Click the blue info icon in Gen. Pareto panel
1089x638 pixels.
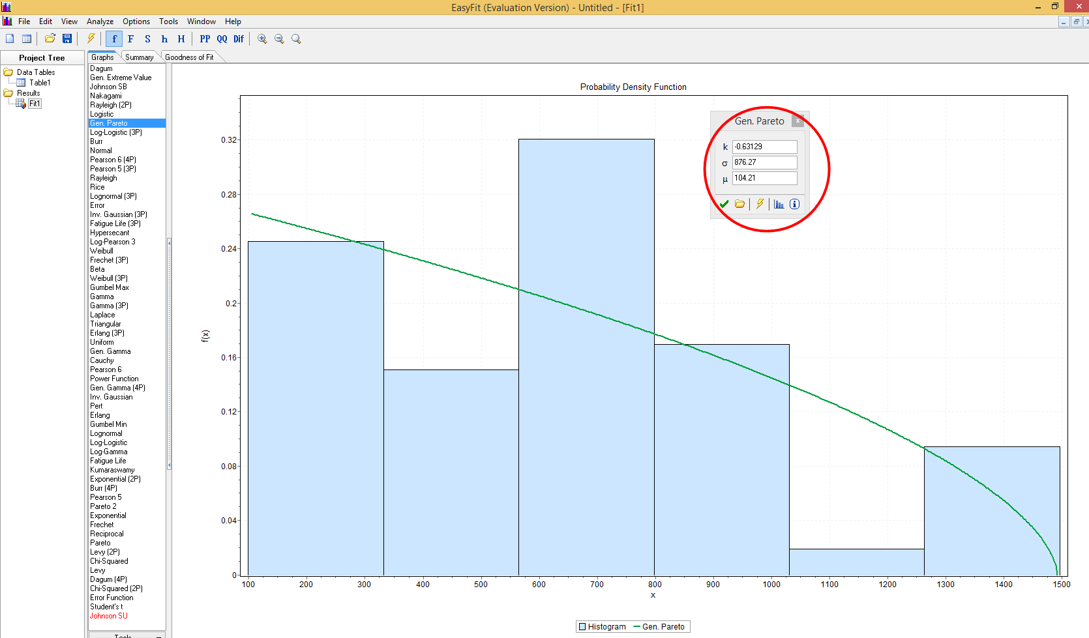(x=794, y=204)
